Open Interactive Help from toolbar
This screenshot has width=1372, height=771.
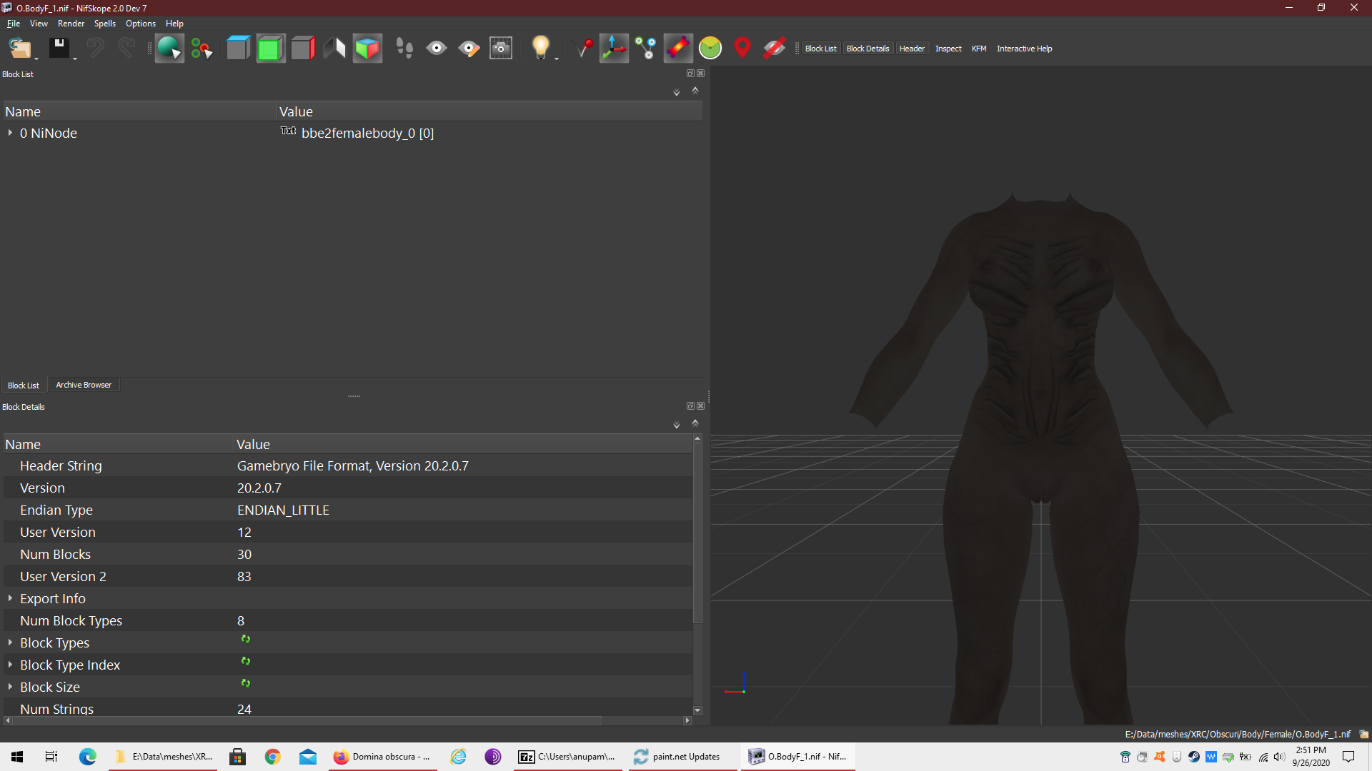click(1024, 49)
